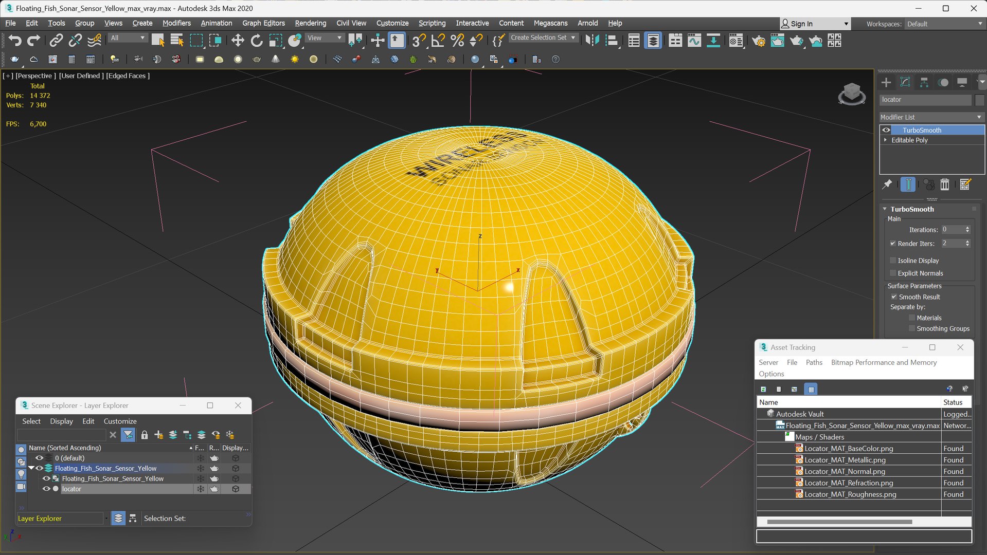
Task: Open Render Setup teapot icon
Action: tap(758, 40)
